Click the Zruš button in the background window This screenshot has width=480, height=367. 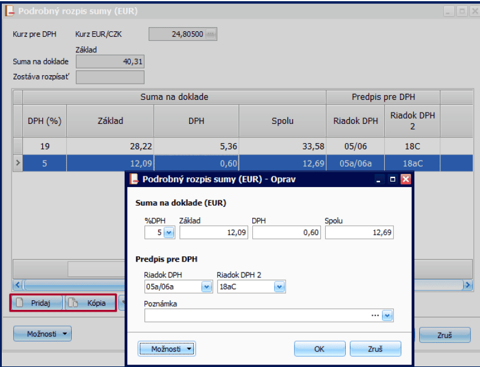pos(444,335)
